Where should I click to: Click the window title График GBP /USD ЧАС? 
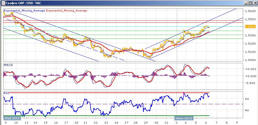24,3
